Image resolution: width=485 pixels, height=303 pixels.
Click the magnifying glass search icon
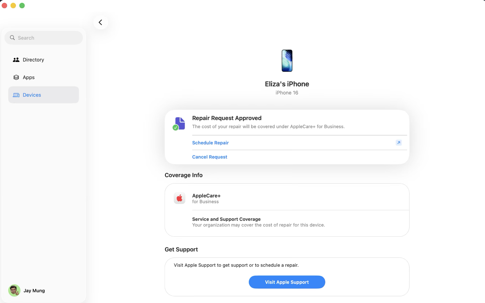[x=12, y=38]
